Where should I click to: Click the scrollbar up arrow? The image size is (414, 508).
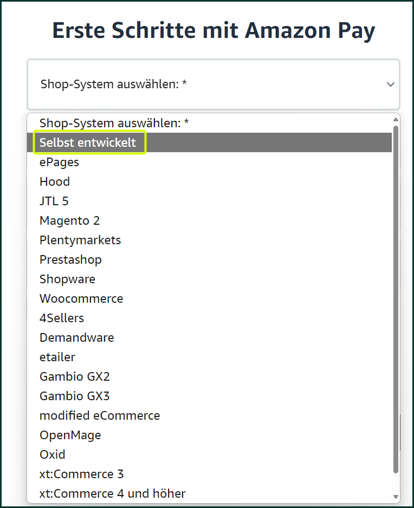[396, 120]
